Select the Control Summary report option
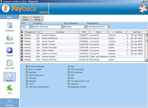148x108 pixels. (x=27, y=66)
